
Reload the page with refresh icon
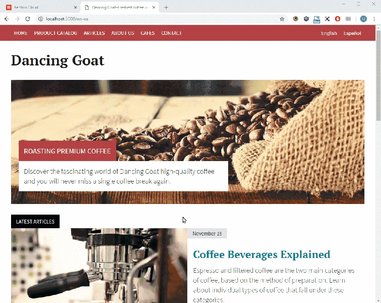[28, 19]
